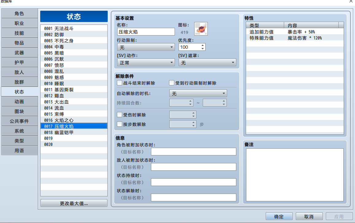
Task: Switch to the 护甲 tab
Action: (19, 62)
